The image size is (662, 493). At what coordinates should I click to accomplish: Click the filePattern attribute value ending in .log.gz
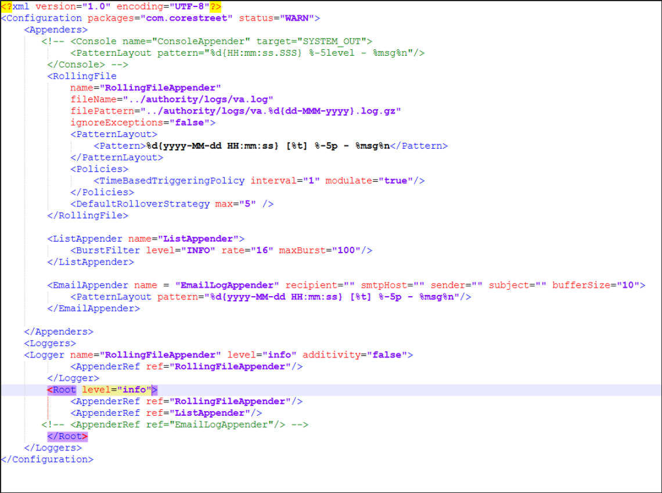click(264, 111)
